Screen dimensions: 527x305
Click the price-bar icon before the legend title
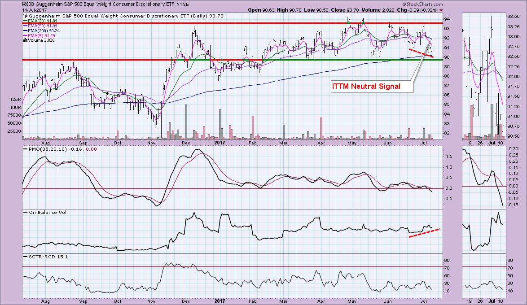pos(25,16)
